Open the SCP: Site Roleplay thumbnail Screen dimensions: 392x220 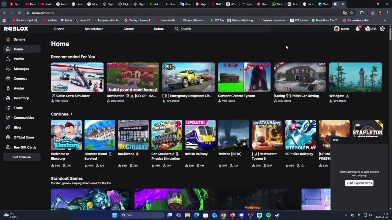[301, 135]
